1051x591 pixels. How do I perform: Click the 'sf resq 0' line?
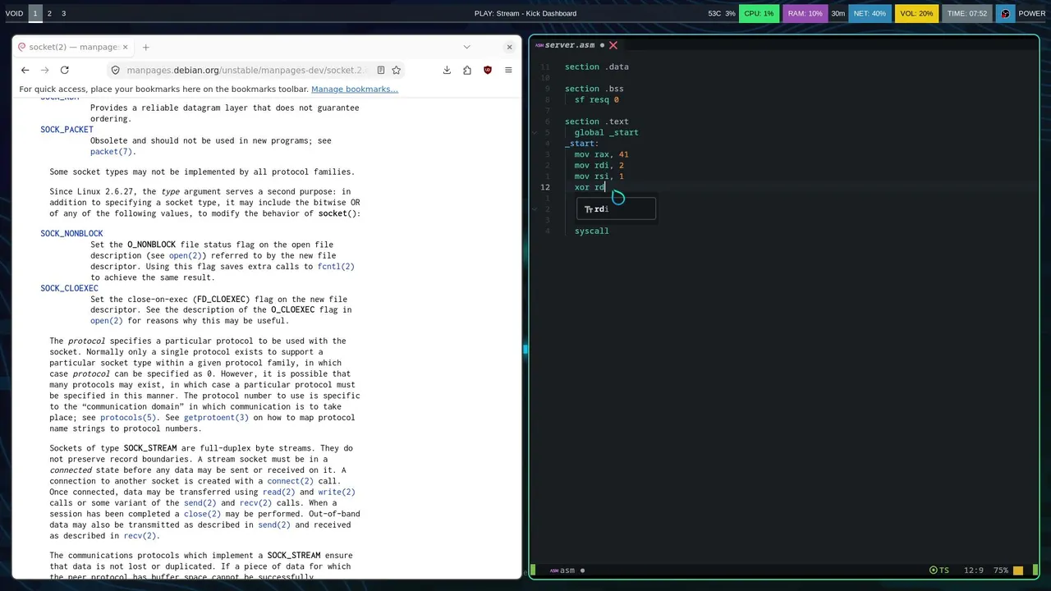pos(596,99)
